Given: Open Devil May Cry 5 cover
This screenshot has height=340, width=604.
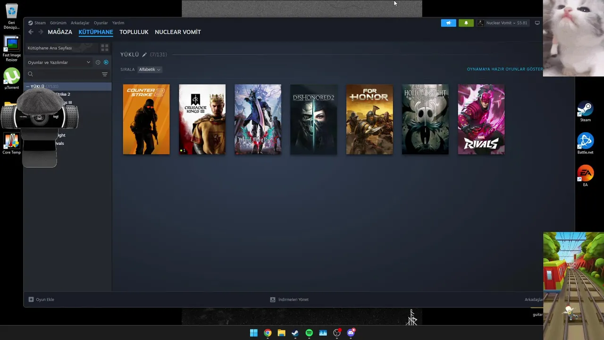Looking at the screenshot, I should click(258, 119).
